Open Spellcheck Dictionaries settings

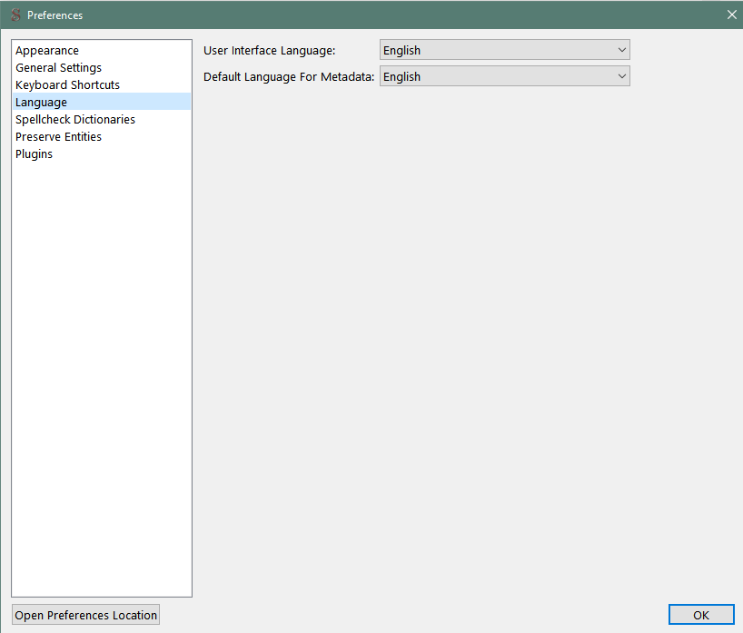(75, 120)
